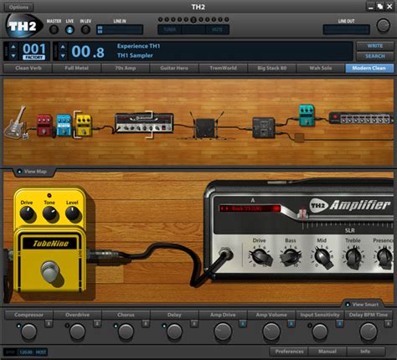The width and height of the screenshot is (397, 360).
Task: Select the small brown box on lower path
Action: (x=299, y=137)
